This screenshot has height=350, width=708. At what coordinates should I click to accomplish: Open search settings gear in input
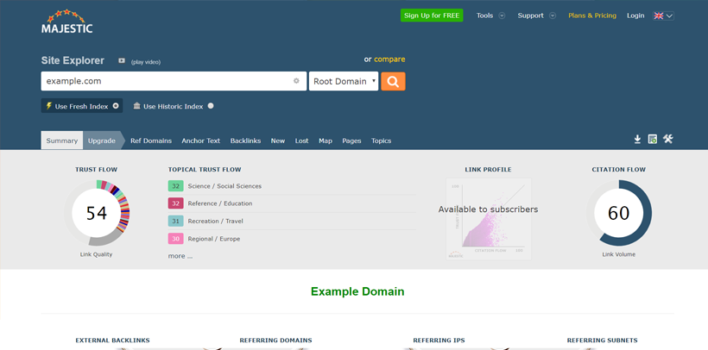point(296,81)
